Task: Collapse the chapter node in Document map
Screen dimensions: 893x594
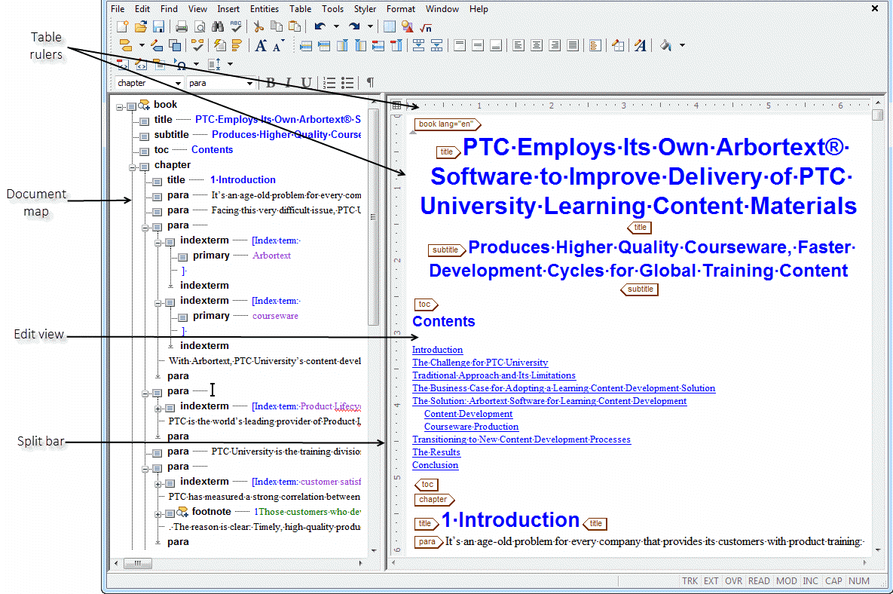Action: click(132, 167)
